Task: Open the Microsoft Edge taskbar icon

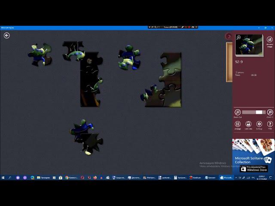Action: point(33,178)
